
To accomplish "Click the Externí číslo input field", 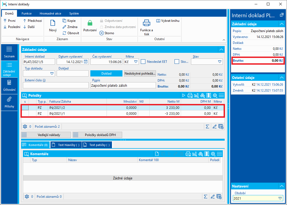I will 56,85.
